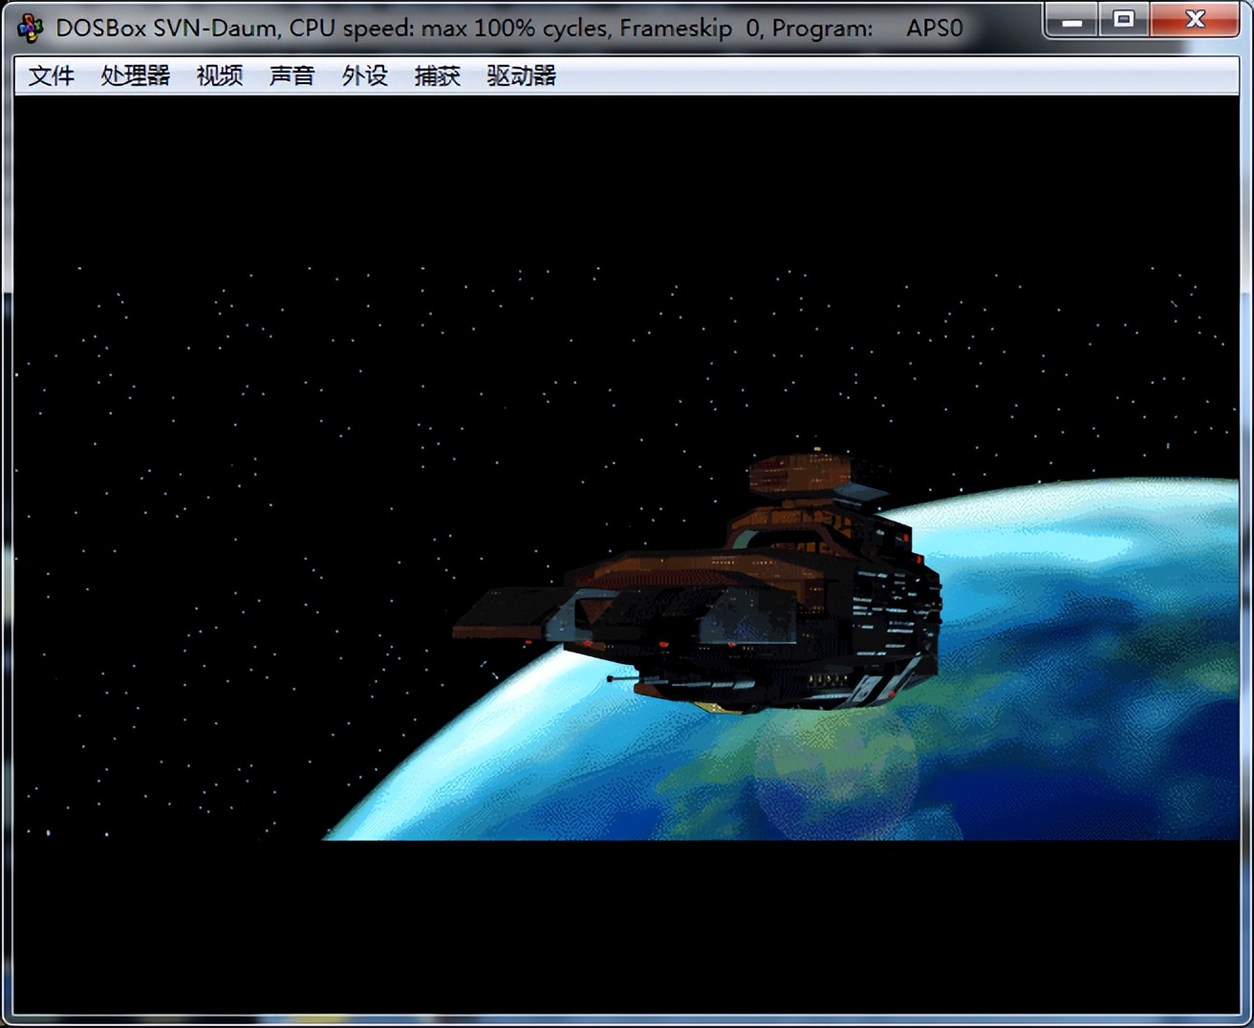Close the DOSBox window
This screenshot has width=1254, height=1028.
coord(1195,20)
